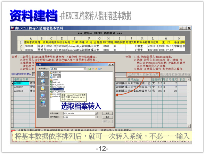Select the A00002 borrower code cell
This screenshot has height=154, width=205.
click(x=21, y=87)
